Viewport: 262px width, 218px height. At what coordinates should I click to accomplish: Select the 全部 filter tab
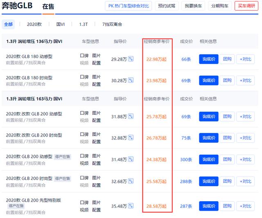coord(8,25)
